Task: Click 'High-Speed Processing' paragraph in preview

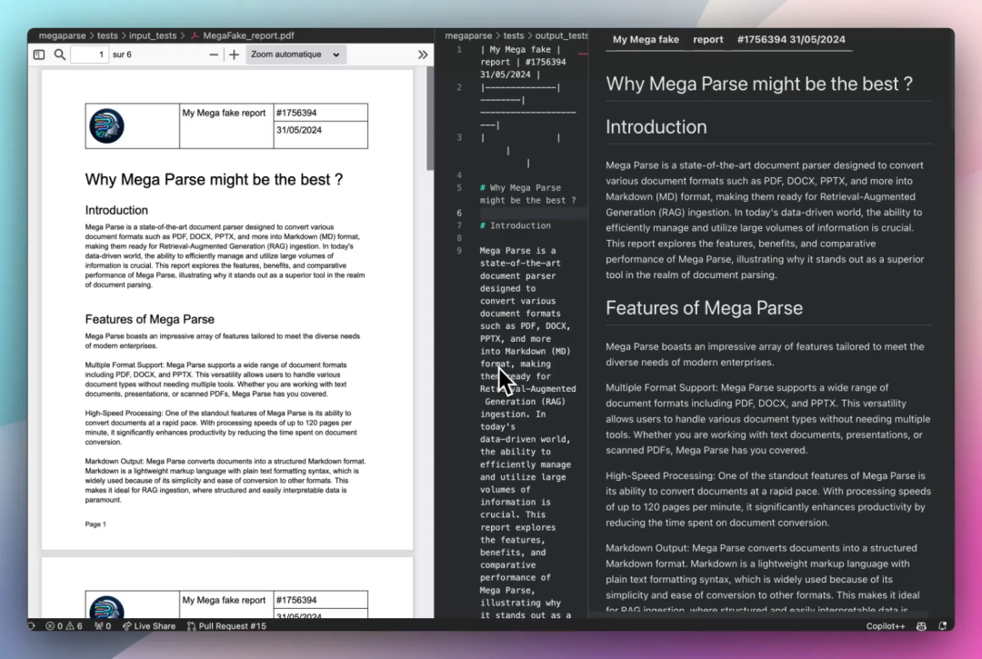Action: click(767, 499)
